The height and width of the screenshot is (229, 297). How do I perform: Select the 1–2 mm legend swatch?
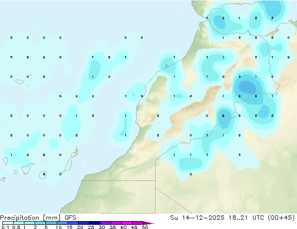[30, 223]
